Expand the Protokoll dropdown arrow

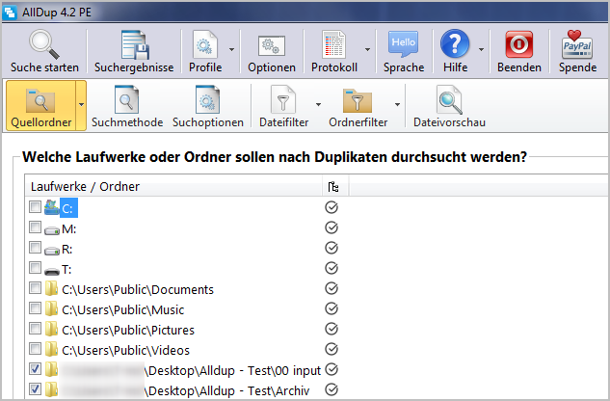tap(367, 50)
